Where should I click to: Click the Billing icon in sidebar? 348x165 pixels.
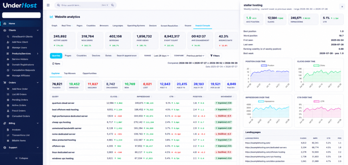(x=5, y=123)
